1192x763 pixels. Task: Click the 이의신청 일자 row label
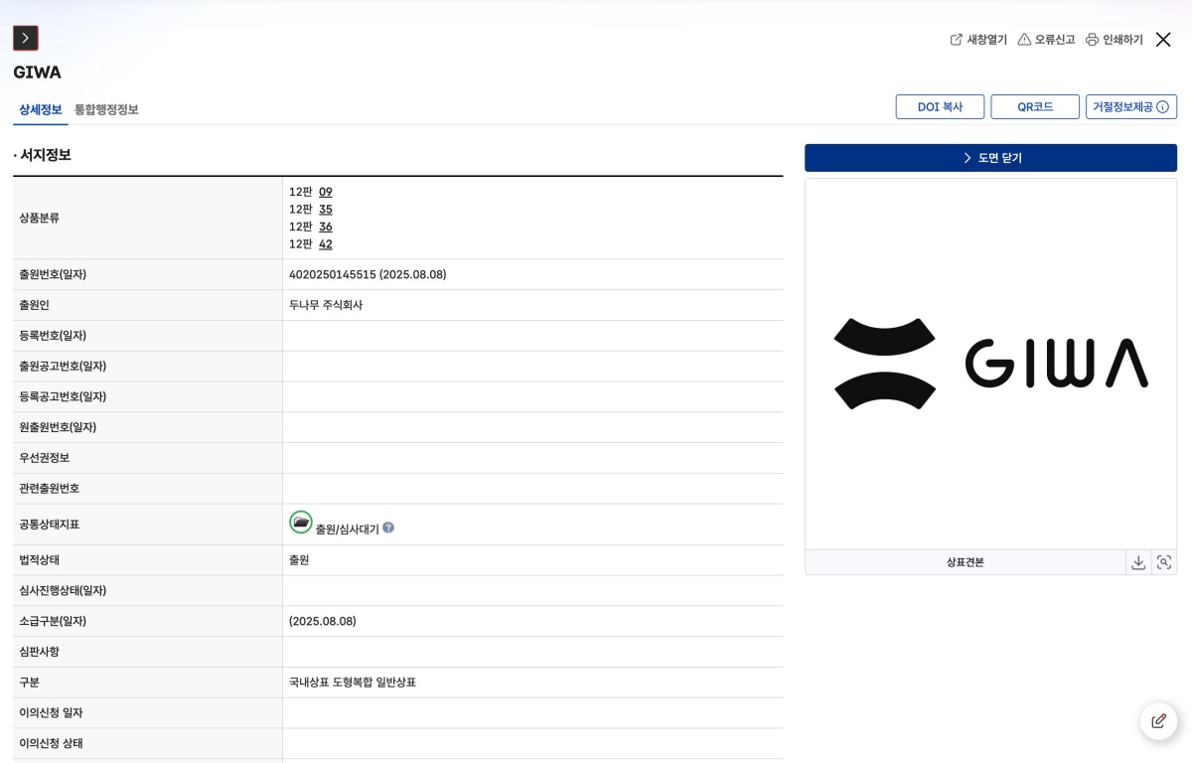(51, 713)
